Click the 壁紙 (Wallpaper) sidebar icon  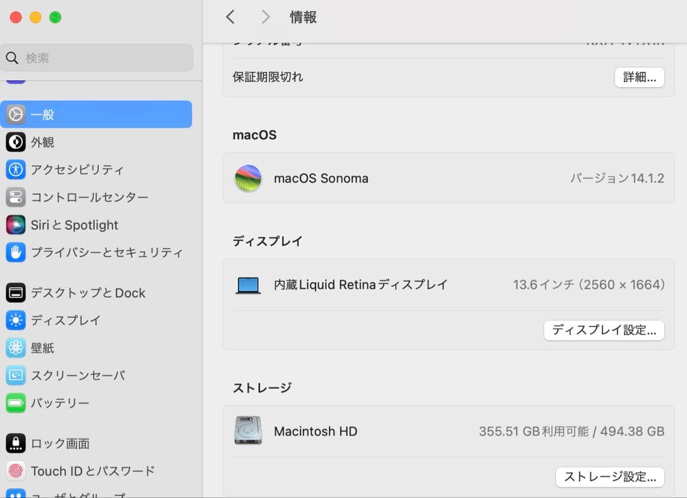tap(15, 348)
